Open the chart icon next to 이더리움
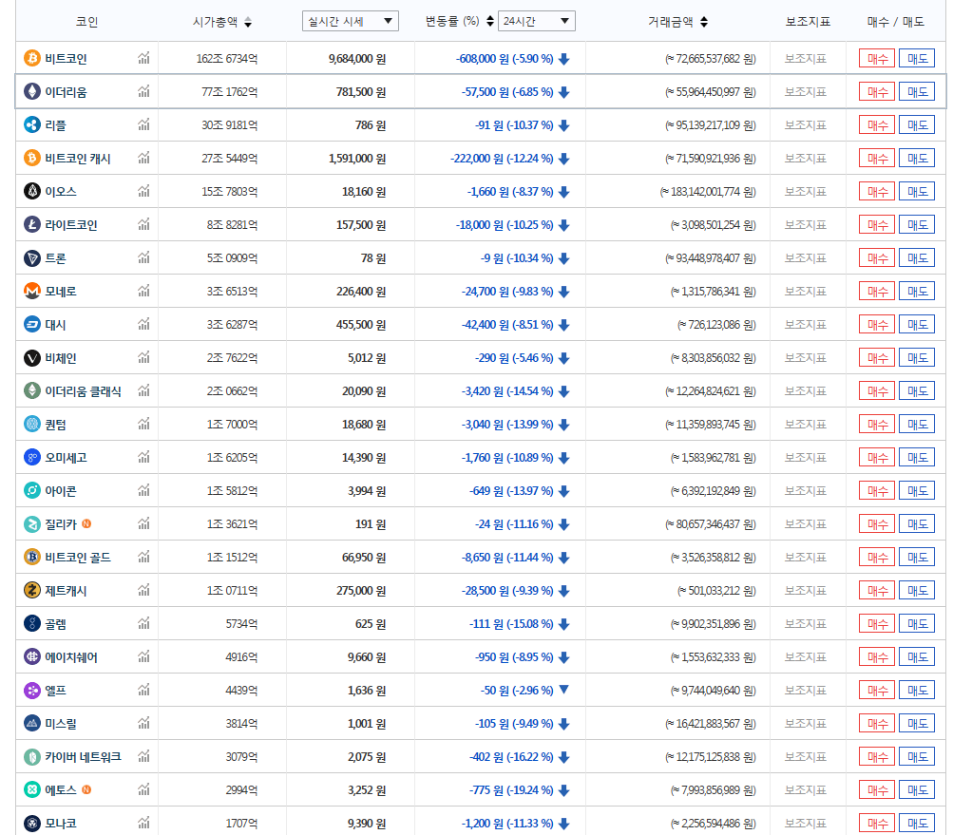 (x=143, y=92)
